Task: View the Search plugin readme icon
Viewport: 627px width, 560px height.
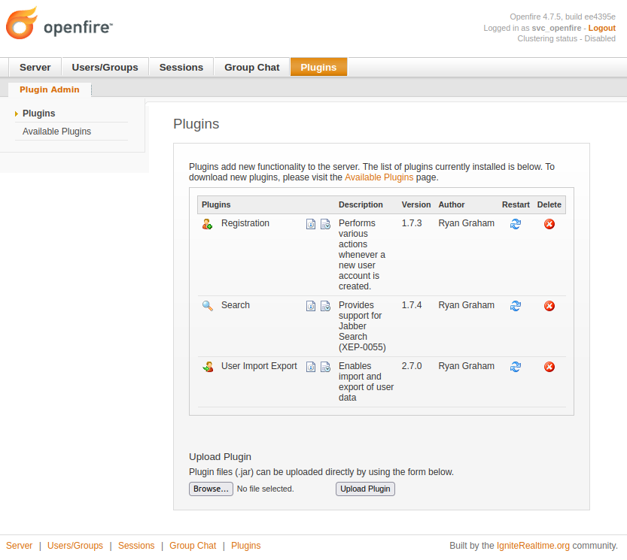Action: click(x=311, y=306)
